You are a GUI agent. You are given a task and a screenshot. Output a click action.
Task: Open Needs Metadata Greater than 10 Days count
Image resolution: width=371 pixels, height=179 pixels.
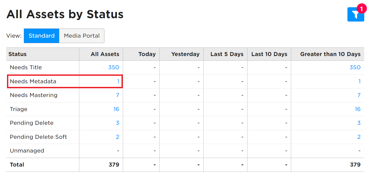coord(360,81)
